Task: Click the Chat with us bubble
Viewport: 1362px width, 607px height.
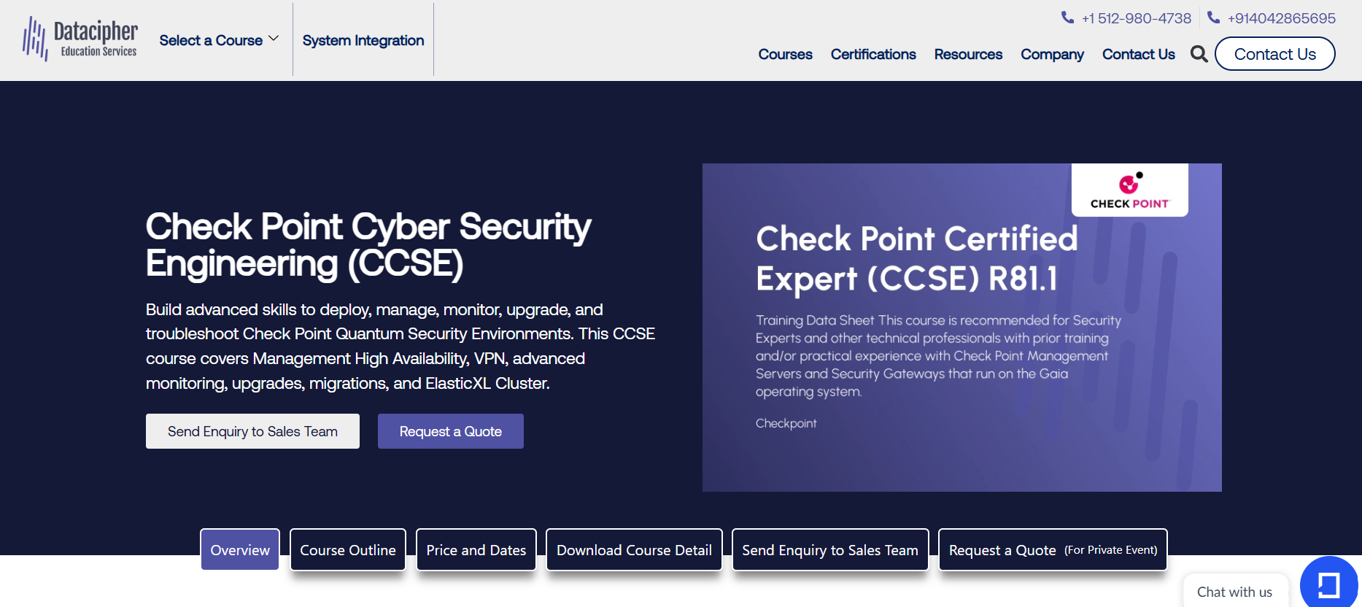Action: 1234,591
